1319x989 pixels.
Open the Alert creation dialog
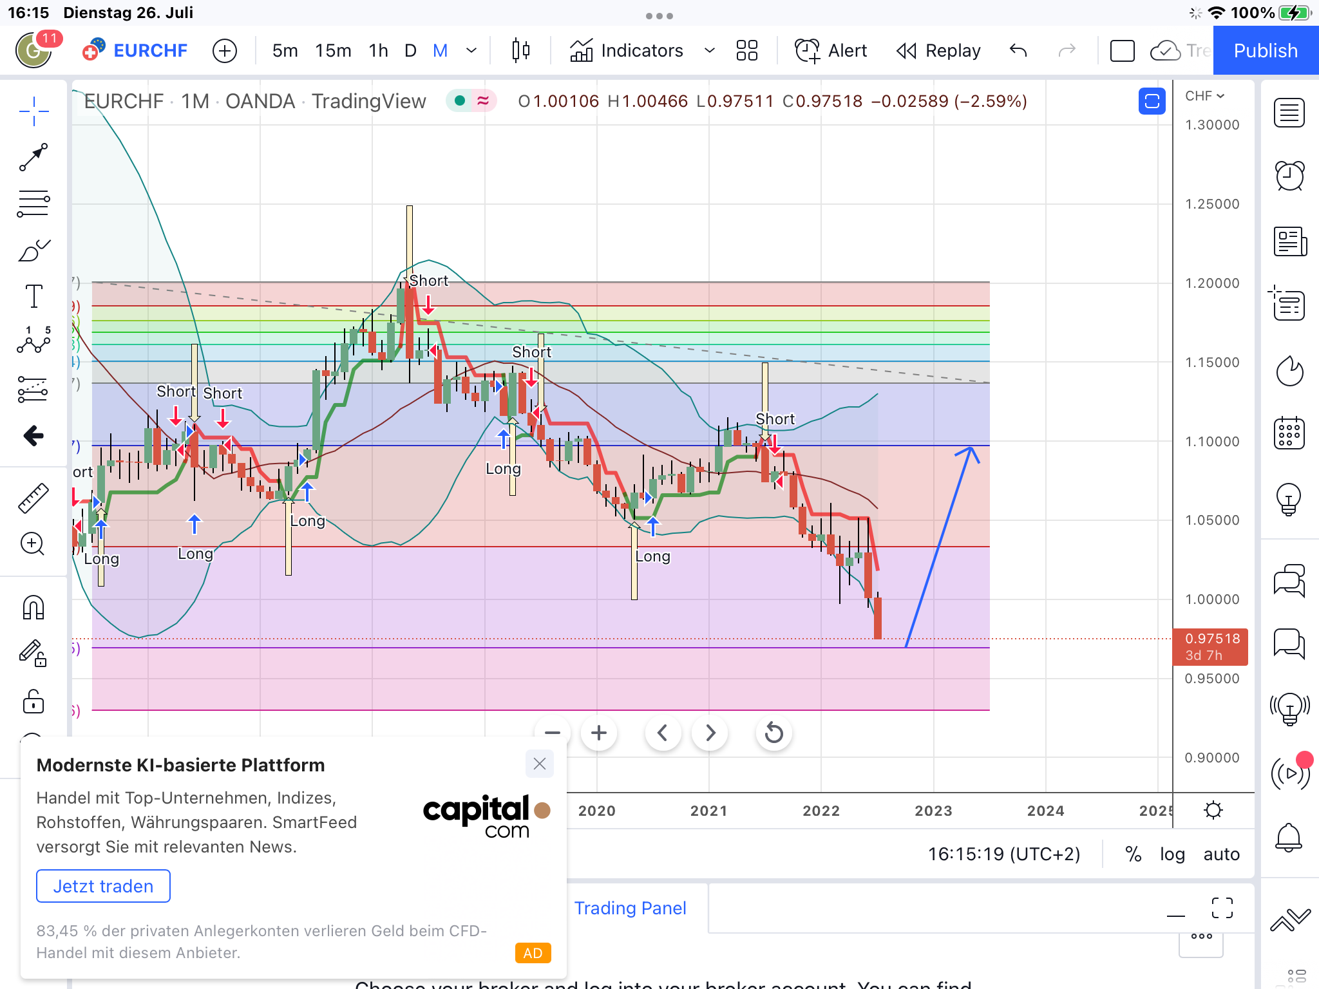[831, 50]
